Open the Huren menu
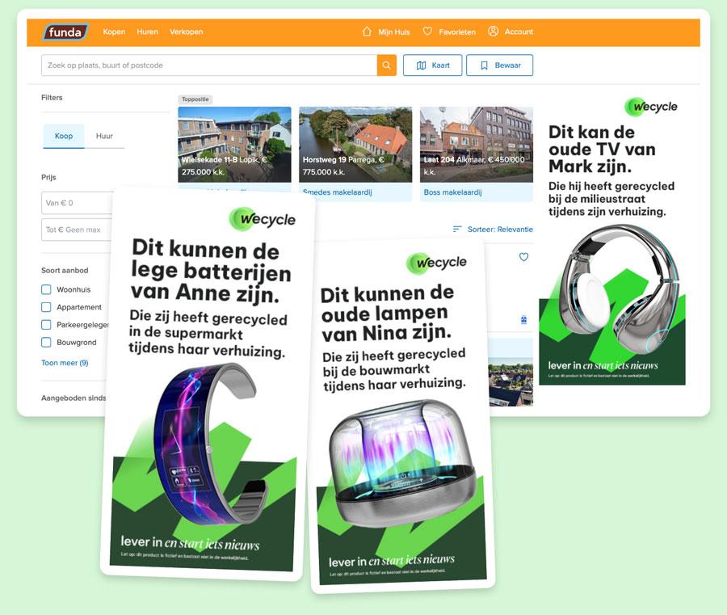Viewport: 727px width, 615px height. pyautogui.click(x=148, y=32)
